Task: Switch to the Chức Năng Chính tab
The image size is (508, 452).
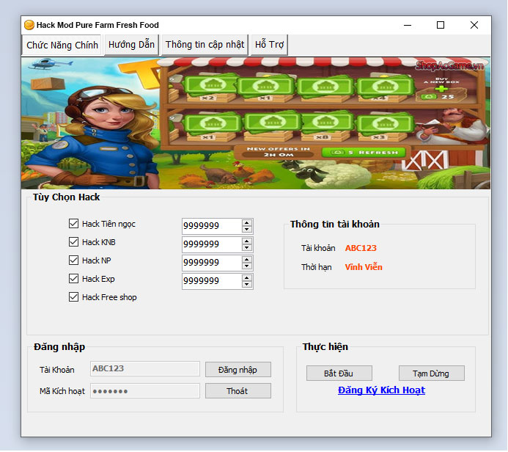Action: [x=62, y=45]
